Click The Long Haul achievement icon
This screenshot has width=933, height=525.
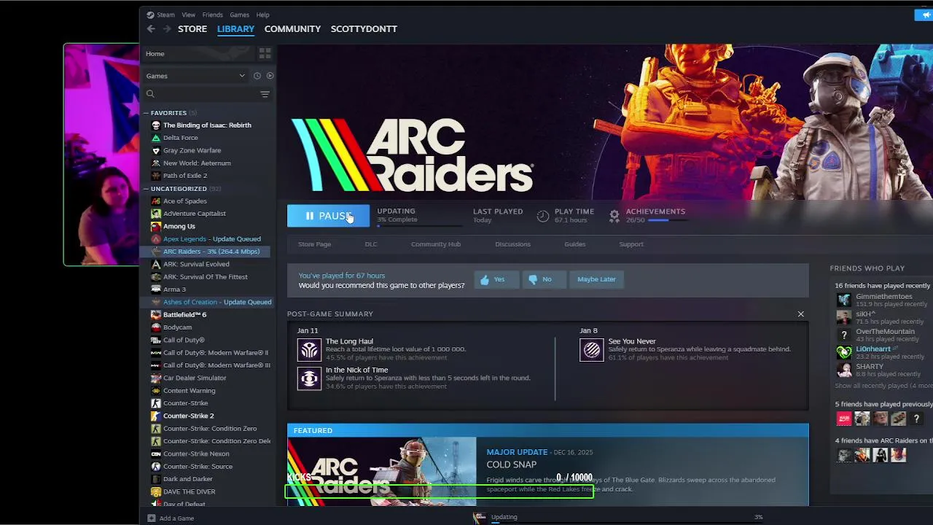click(309, 350)
